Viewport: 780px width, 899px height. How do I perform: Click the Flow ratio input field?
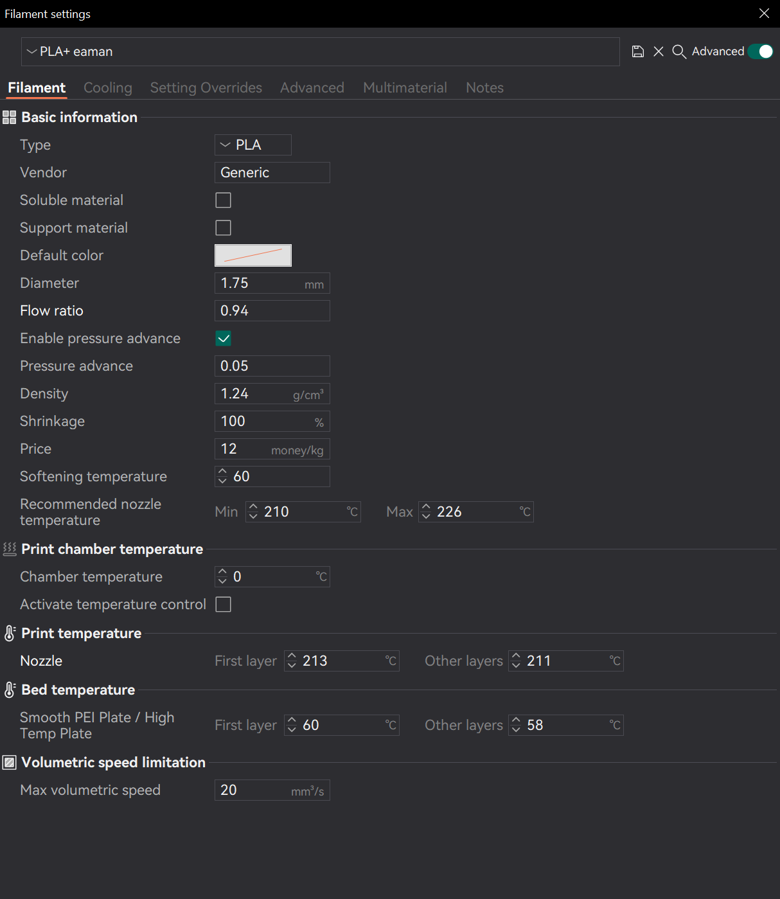point(272,311)
